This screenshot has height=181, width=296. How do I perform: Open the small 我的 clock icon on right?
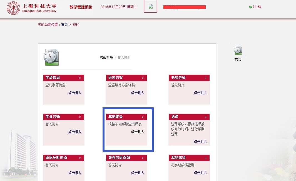(238, 51)
